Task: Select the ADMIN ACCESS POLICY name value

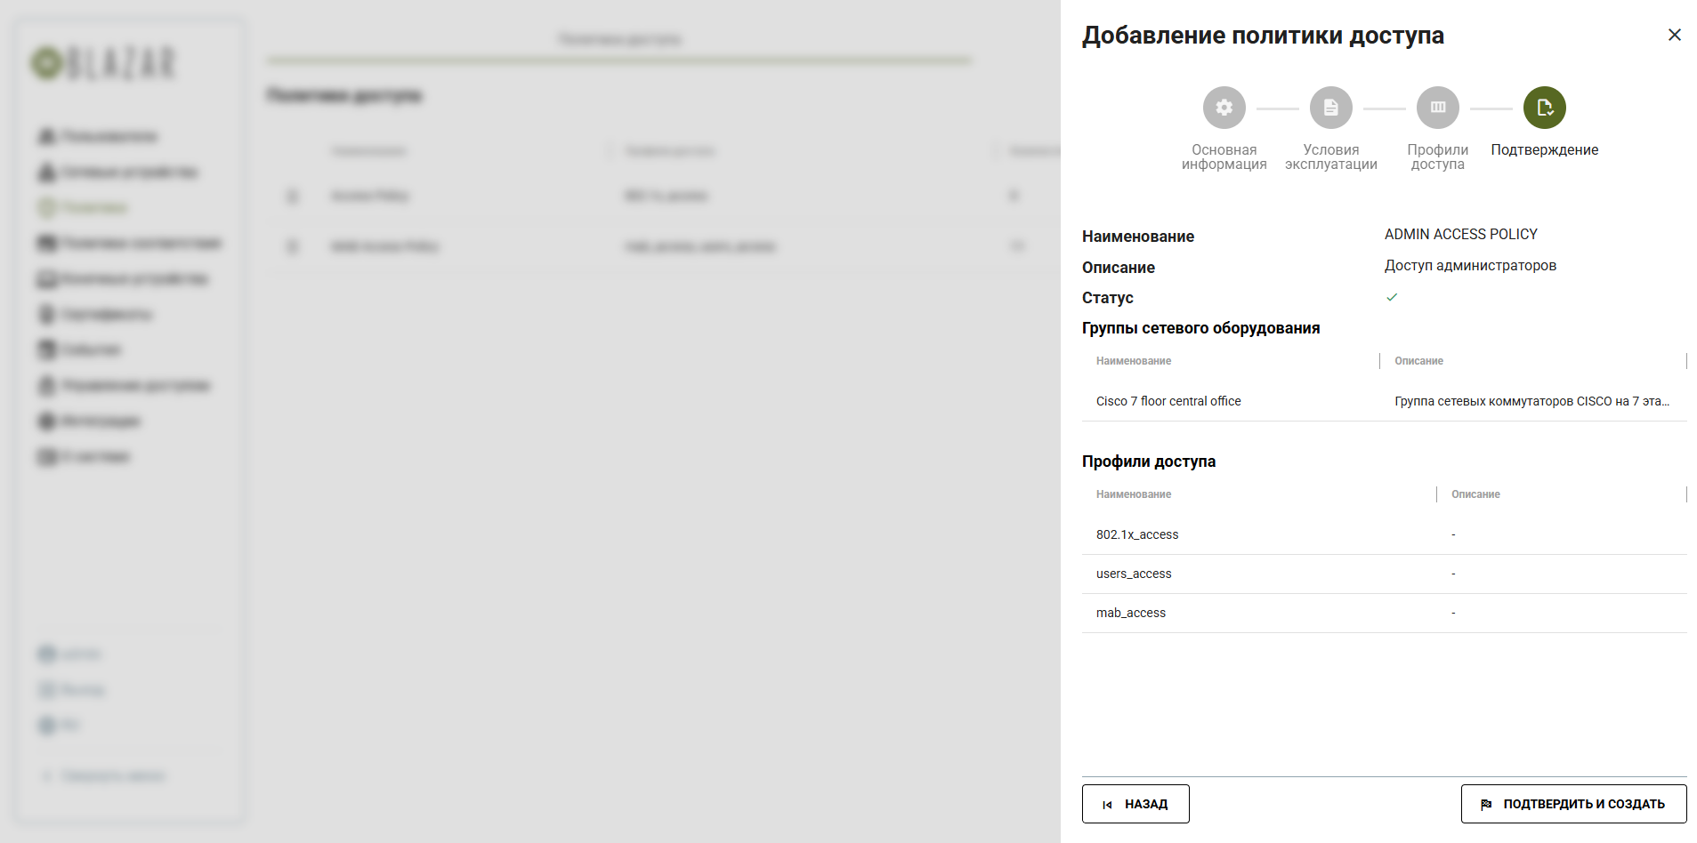Action: [1461, 234]
